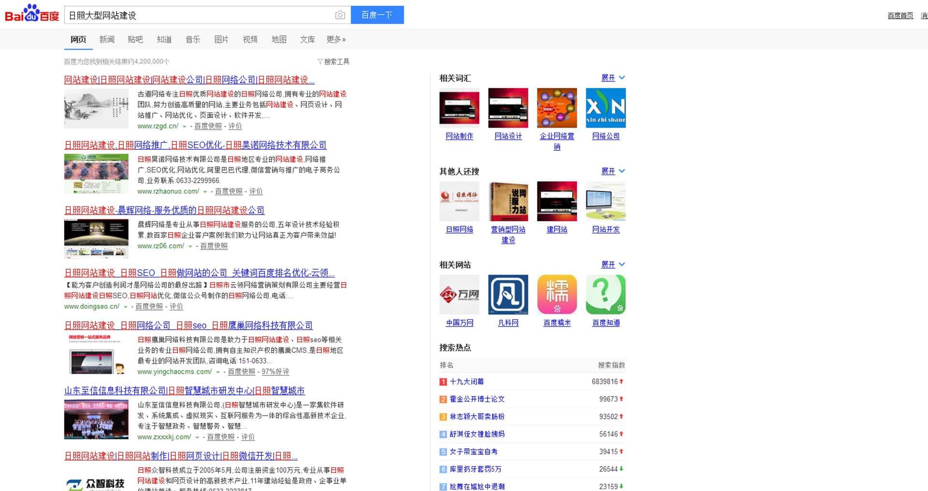Focus the search query input field
The width and height of the screenshot is (928, 491).
tap(198, 15)
